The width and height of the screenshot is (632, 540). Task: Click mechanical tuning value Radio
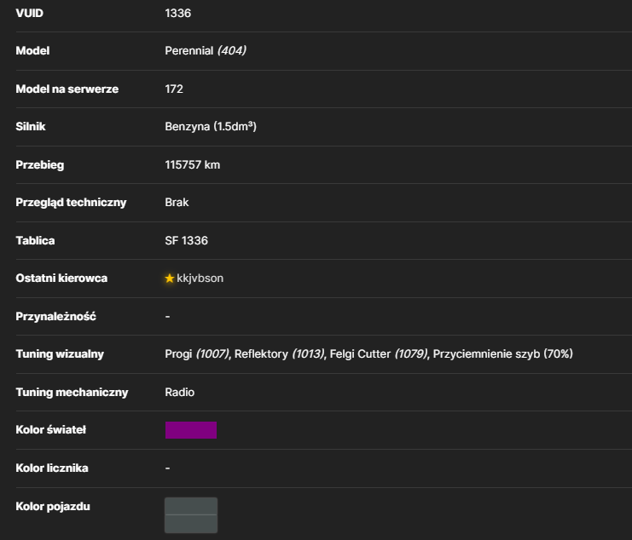(180, 393)
